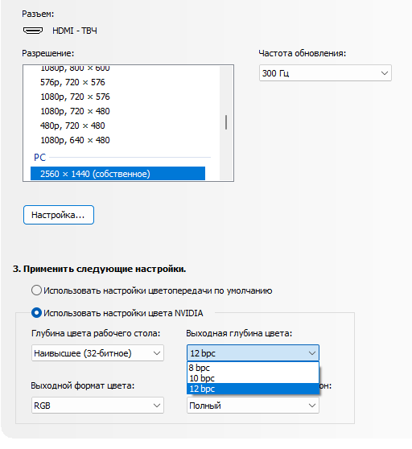
Task: Open the desktop color depth dropdown
Action: (x=97, y=352)
